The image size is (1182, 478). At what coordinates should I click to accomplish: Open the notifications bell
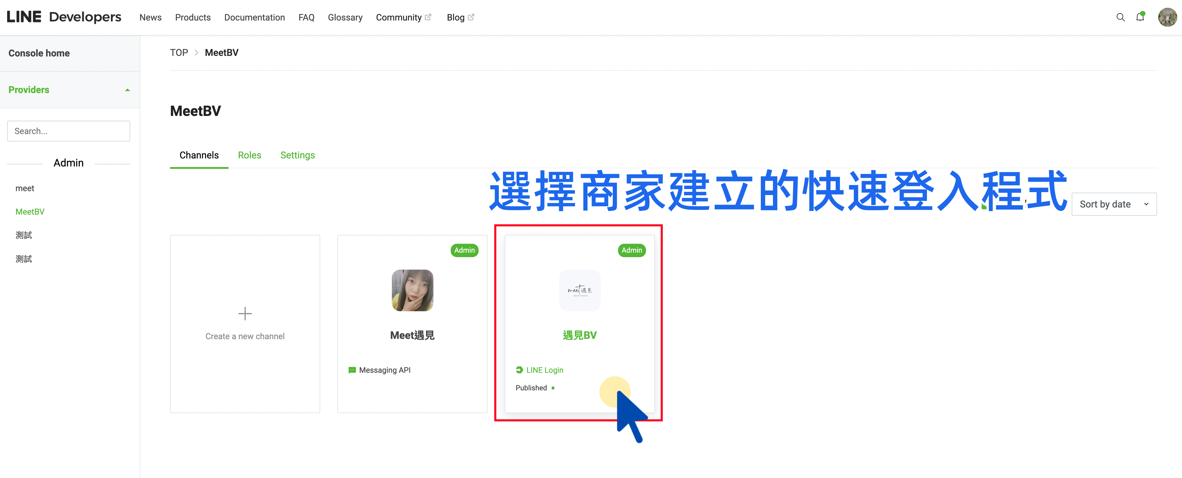pyautogui.click(x=1140, y=18)
